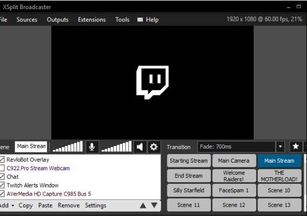The width and height of the screenshot is (307, 216).
Task: Switch to Silly Starfield scene
Action: tap(189, 190)
